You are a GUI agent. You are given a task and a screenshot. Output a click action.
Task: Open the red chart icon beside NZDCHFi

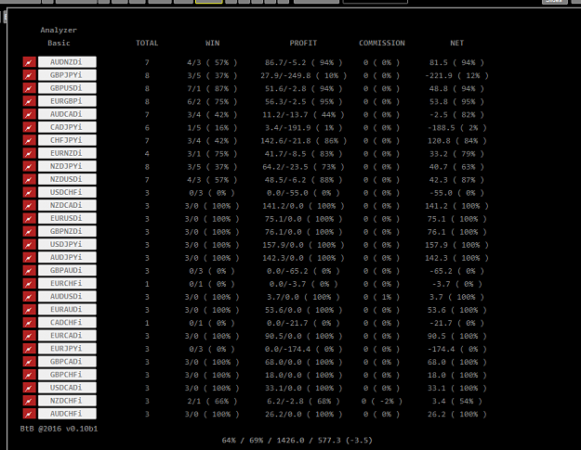[29, 401]
